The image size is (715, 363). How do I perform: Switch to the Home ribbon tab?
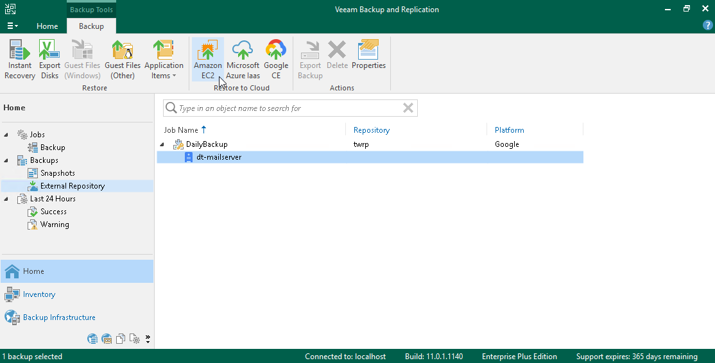click(47, 26)
